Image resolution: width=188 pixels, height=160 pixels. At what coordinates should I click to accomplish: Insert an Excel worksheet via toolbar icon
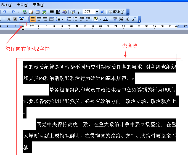click(x=44, y=12)
